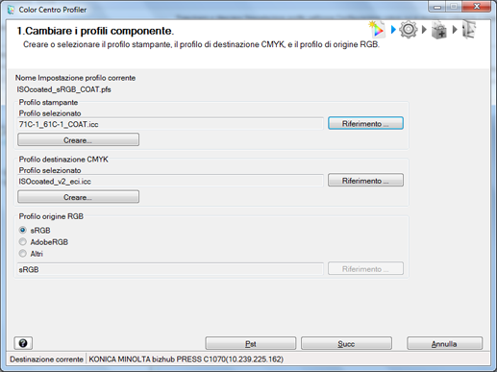Click Creare under Profilo destinazione CMYK
Viewport: 497px width, 372px height.
(78, 197)
